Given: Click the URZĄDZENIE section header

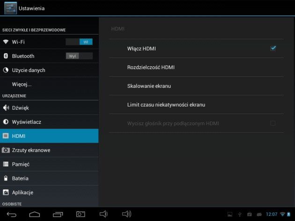Looking at the screenshot, I should pos(14,96).
